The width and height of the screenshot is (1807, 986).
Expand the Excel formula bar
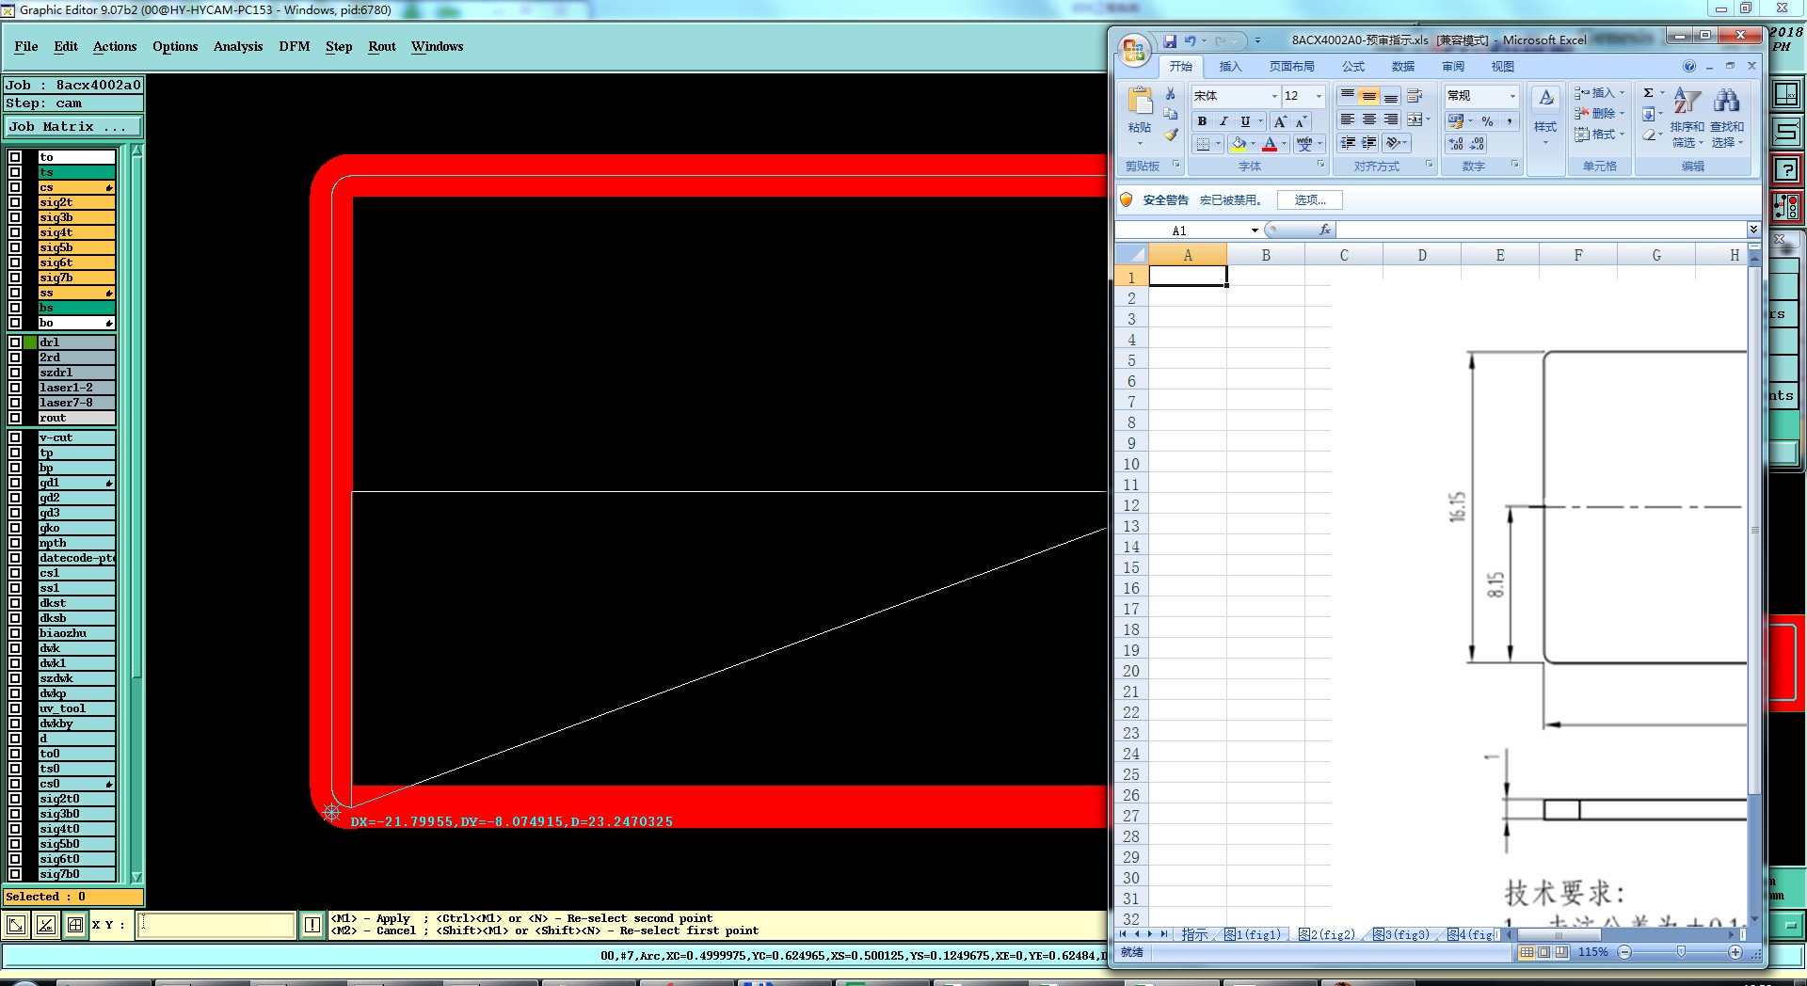pyautogui.click(x=1753, y=230)
